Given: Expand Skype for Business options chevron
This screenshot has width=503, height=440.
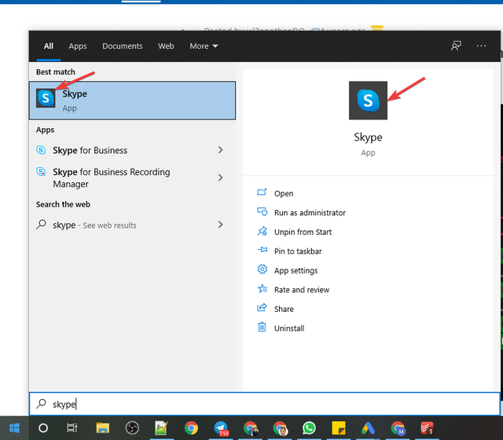Looking at the screenshot, I should (220, 150).
